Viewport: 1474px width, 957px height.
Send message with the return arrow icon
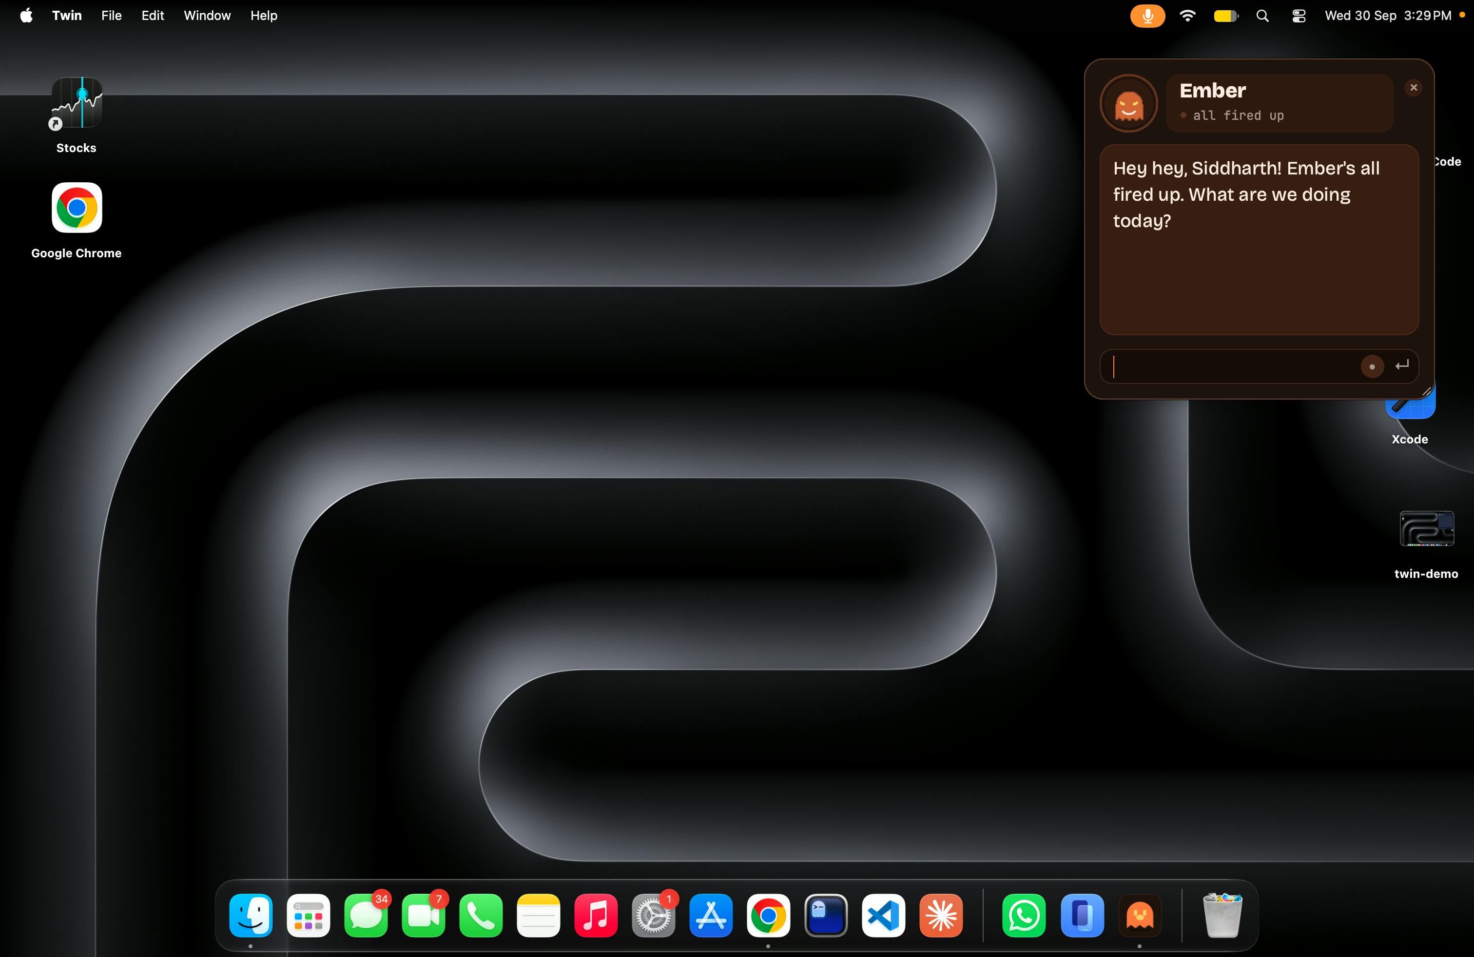tap(1402, 366)
